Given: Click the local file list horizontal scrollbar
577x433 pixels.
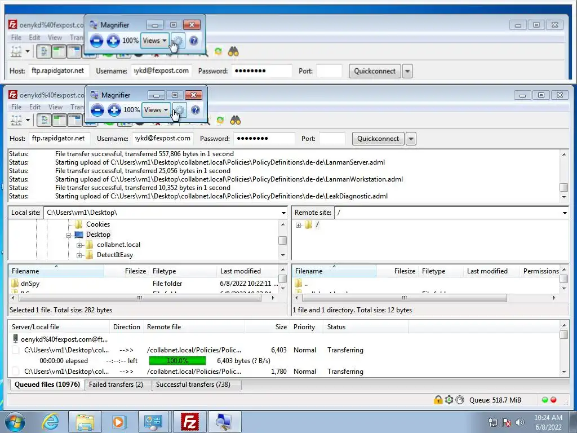Looking at the screenshot, I should [140, 298].
